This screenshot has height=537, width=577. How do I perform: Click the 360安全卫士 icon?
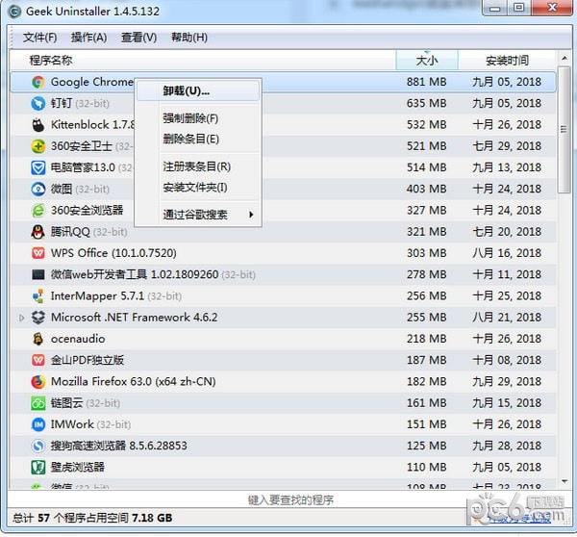coord(38,146)
